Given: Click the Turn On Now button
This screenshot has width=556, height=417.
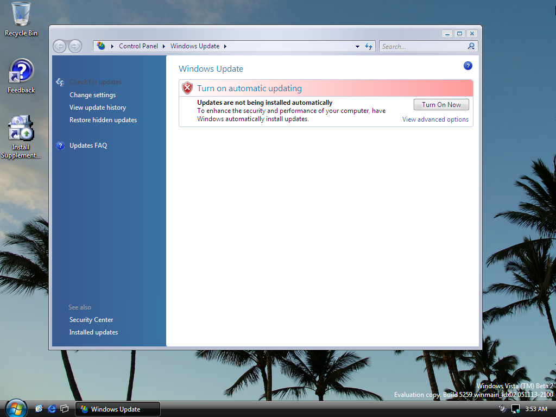Looking at the screenshot, I should pos(441,105).
